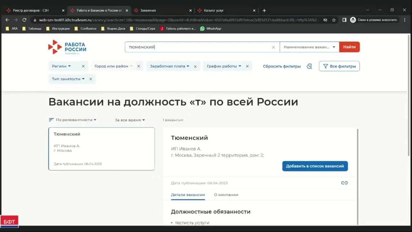Switch to the Детали вакансии tab
The width and height of the screenshot is (412, 232).
click(x=188, y=195)
